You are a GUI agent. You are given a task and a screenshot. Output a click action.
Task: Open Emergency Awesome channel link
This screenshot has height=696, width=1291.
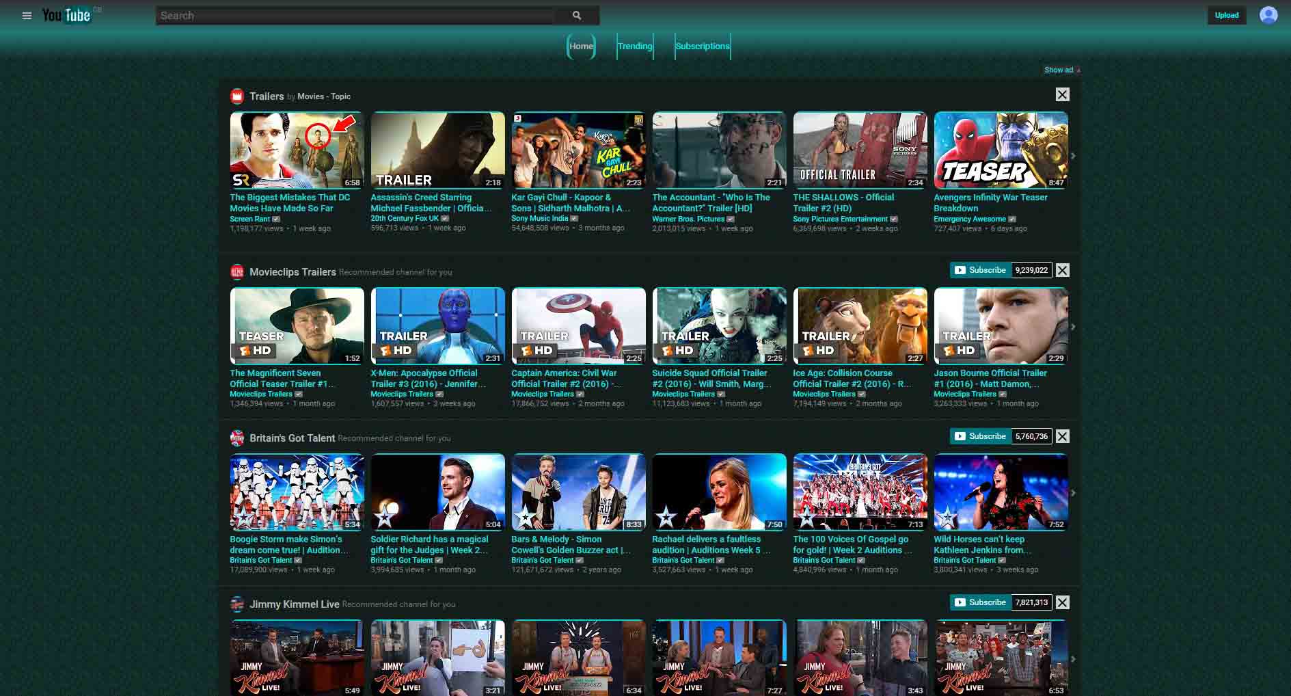point(970,219)
